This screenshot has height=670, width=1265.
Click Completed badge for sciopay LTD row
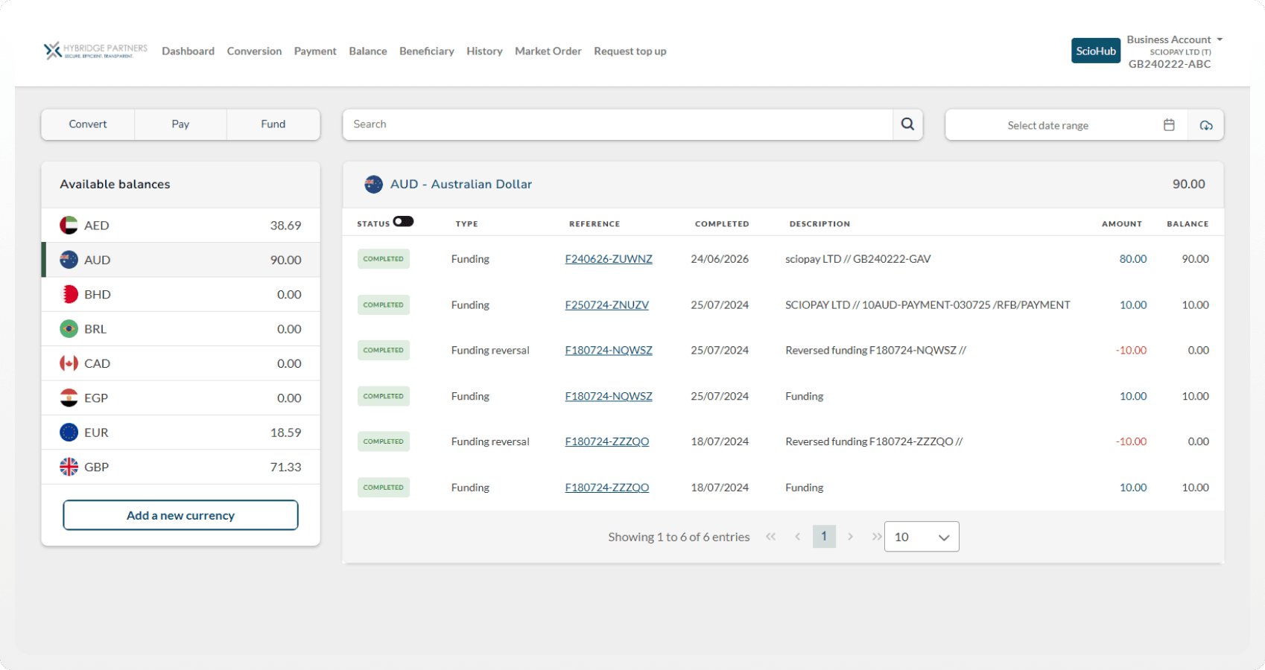384,259
